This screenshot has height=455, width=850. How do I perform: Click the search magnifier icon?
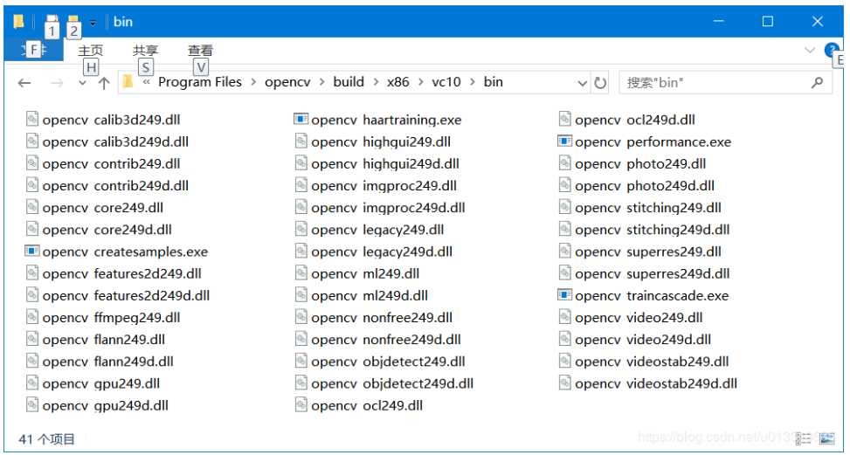coord(817,82)
